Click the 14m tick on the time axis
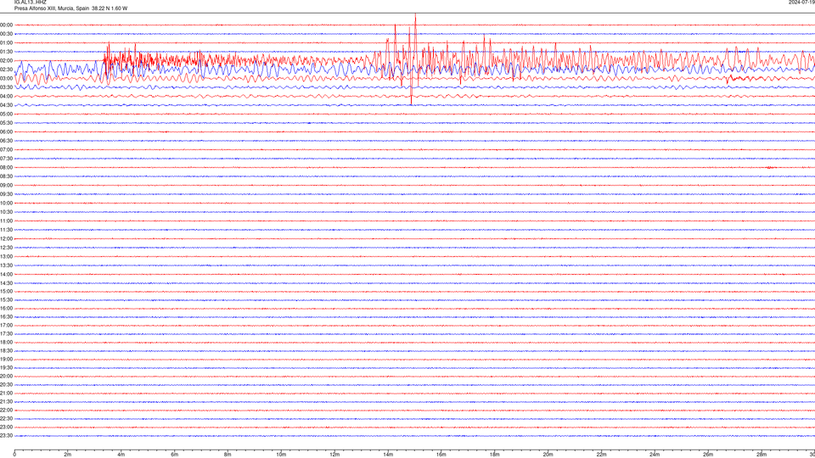815x458 pixels. click(x=388, y=455)
